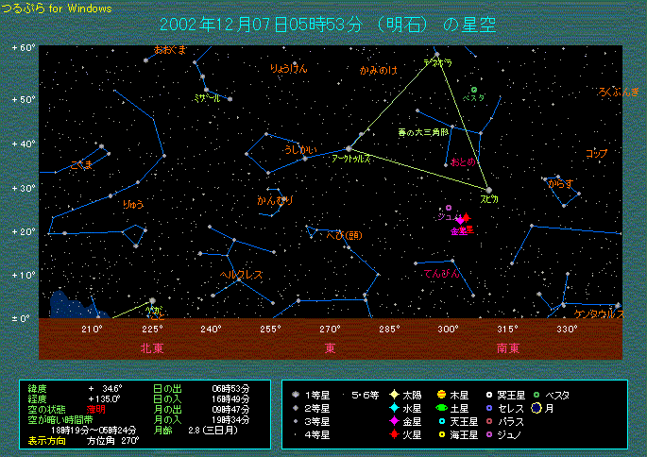This screenshot has height=457, width=647.
Task: Select the magenta Venus diamond on the chart
Action: [459, 220]
